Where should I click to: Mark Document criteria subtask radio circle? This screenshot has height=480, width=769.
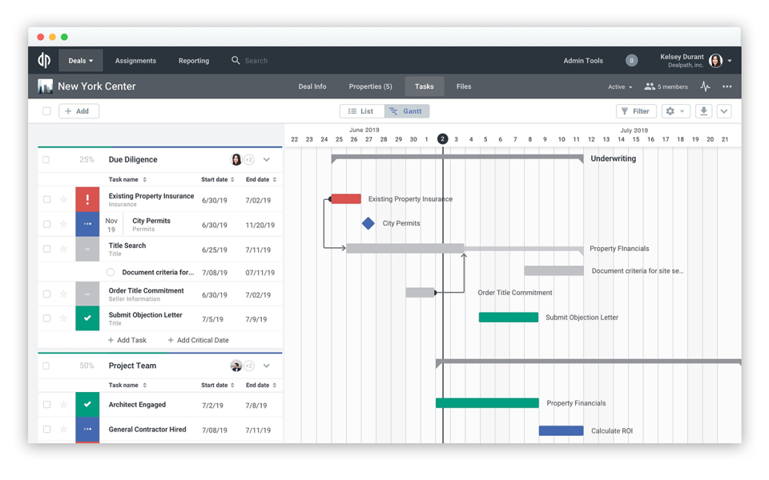pyautogui.click(x=111, y=272)
